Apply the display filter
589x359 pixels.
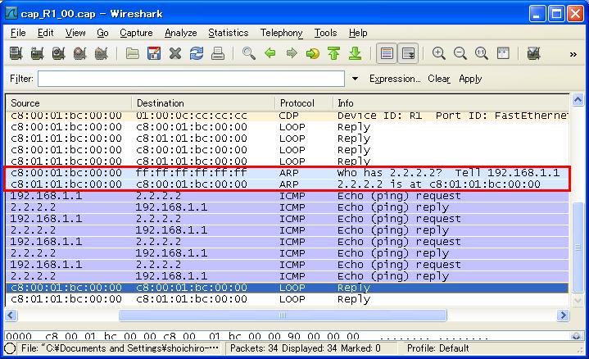pos(470,79)
